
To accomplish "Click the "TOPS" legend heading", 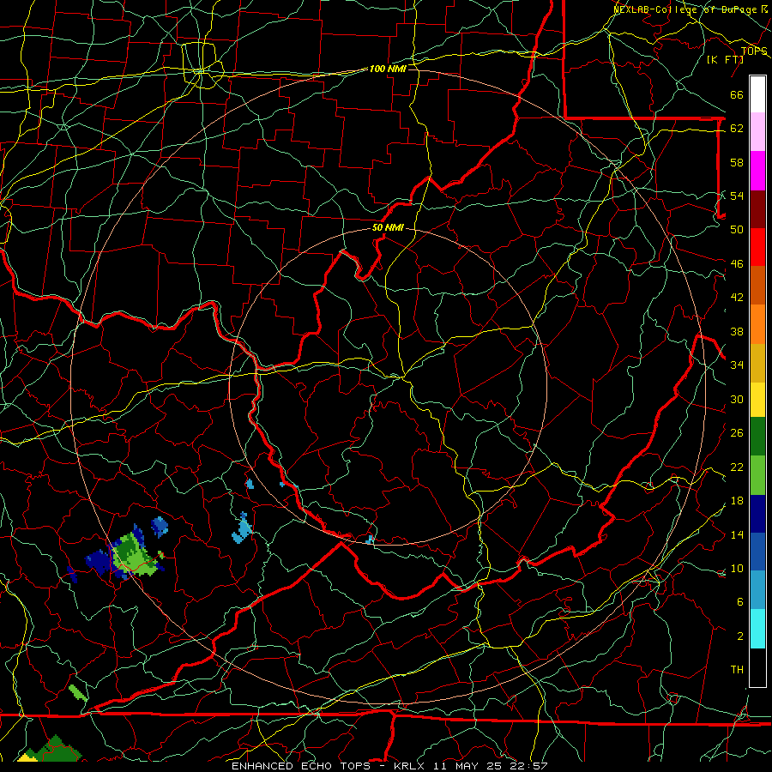I will pyautogui.click(x=754, y=51).
